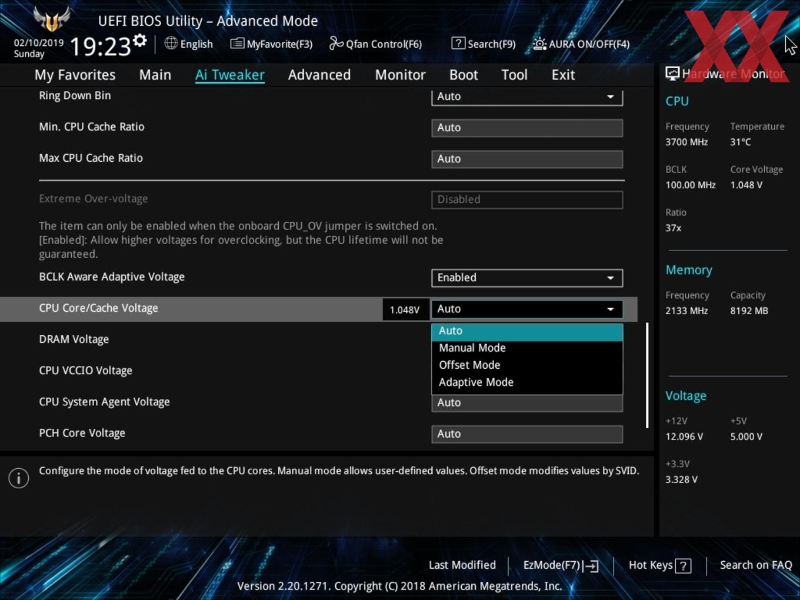Screen dimensions: 800x600
Task: Click the EzMode switch arrow icon
Action: pos(592,566)
